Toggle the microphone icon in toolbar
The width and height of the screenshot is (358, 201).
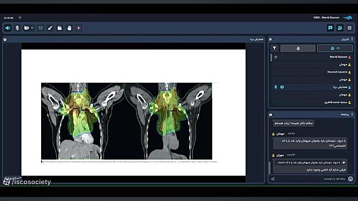17,28
